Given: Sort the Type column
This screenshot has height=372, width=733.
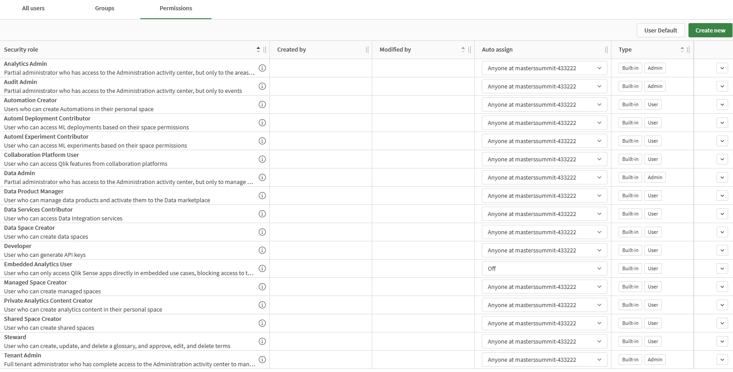Looking at the screenshot, I should click(682, 50).
